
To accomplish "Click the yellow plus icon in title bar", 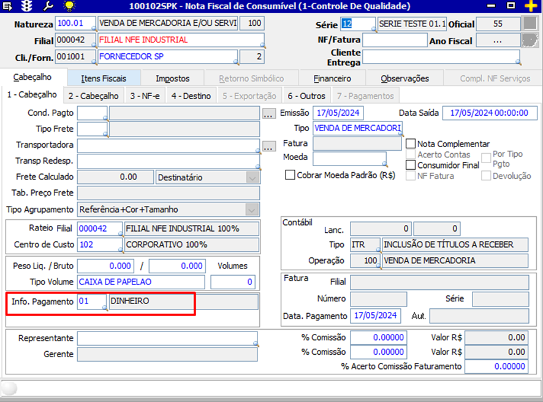I will [x=531, y=6].
